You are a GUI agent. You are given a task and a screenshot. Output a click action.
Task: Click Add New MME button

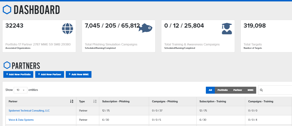[x=79, y=74]
